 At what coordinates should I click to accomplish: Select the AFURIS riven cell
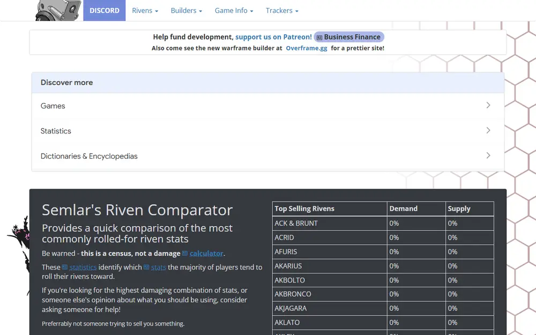[330, 251]
